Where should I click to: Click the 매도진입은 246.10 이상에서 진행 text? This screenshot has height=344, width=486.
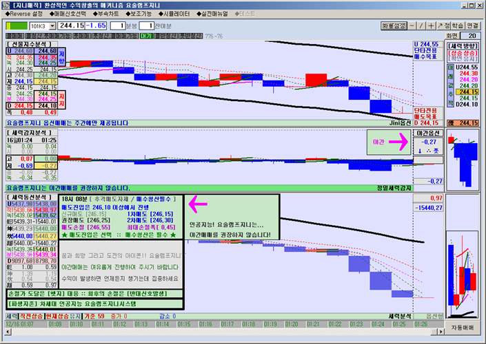point(105,208)
